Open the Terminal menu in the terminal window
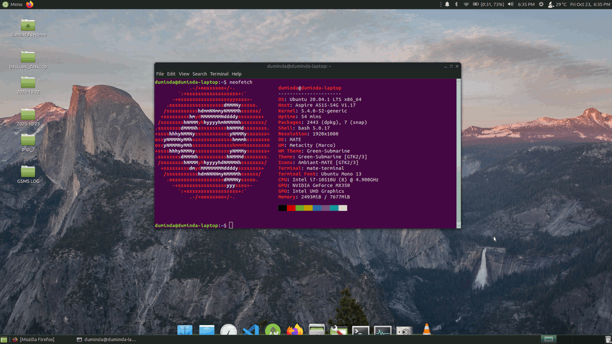Screen dimensions: 612x344 [219, 73]
